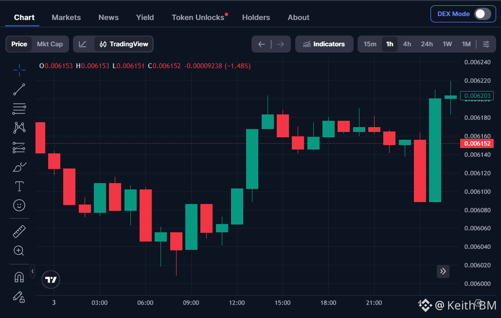Screen dimensions: 501x318
Task: Set interval to 1M
Action: pyautogui.click(x=466, y=44)
